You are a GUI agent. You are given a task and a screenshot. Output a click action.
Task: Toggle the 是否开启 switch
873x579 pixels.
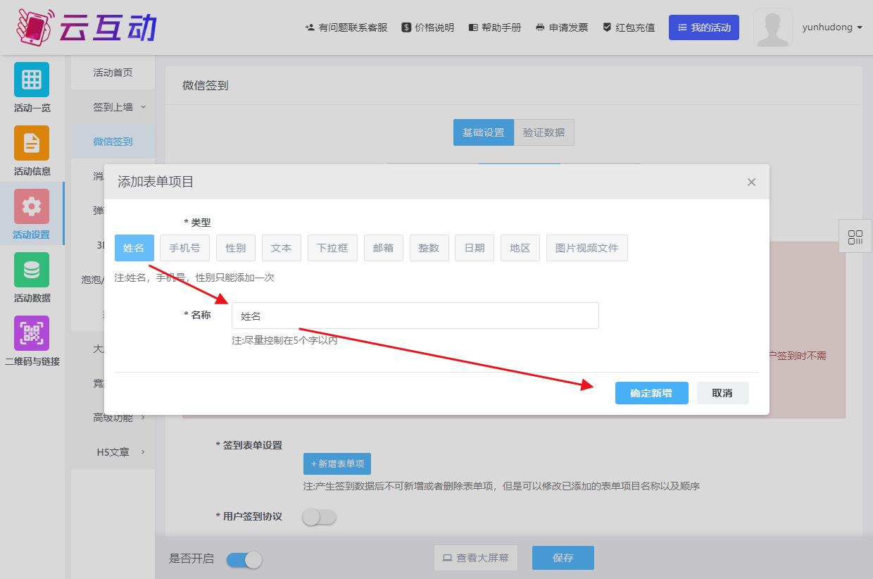pyautogui.click(x=244, y=559)
